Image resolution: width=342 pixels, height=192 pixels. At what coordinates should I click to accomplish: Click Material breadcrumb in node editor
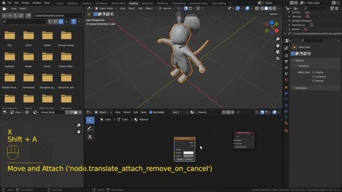click(x=144, y=119)
